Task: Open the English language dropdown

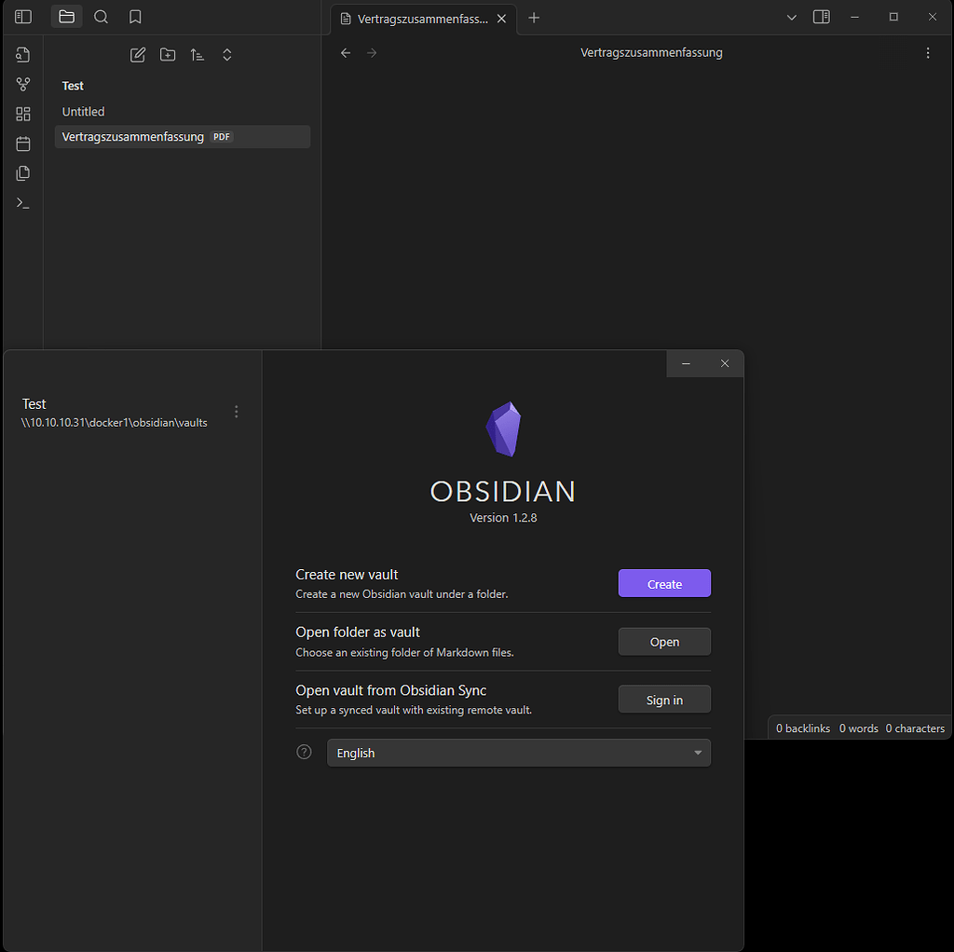Action: point(518,752)
